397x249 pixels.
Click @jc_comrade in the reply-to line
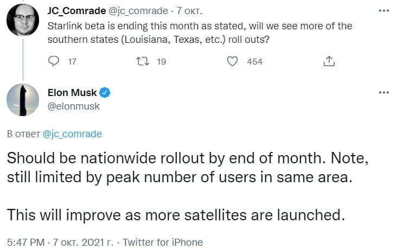click(72, 133)
